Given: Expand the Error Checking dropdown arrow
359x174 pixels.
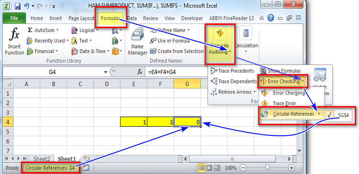Looking at the screenshot, I should tap(303, 81).
